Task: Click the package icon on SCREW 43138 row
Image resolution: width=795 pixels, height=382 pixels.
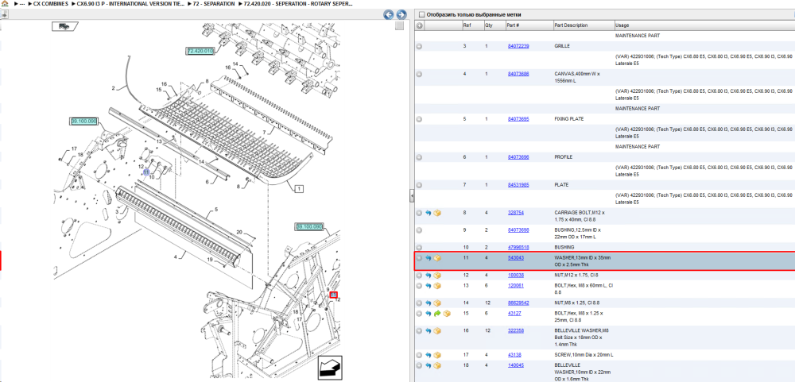Action: [437, 355]
